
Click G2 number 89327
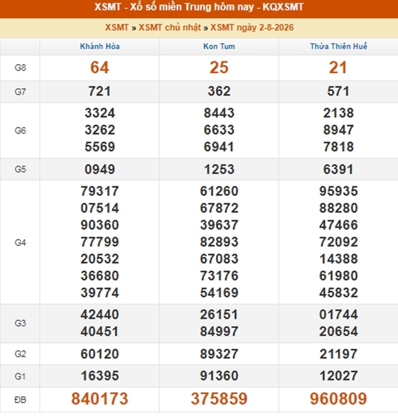219,354
